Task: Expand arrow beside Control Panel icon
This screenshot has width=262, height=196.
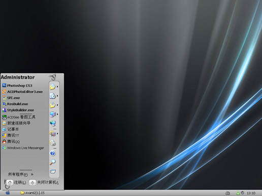Action: tap(57, 134)
